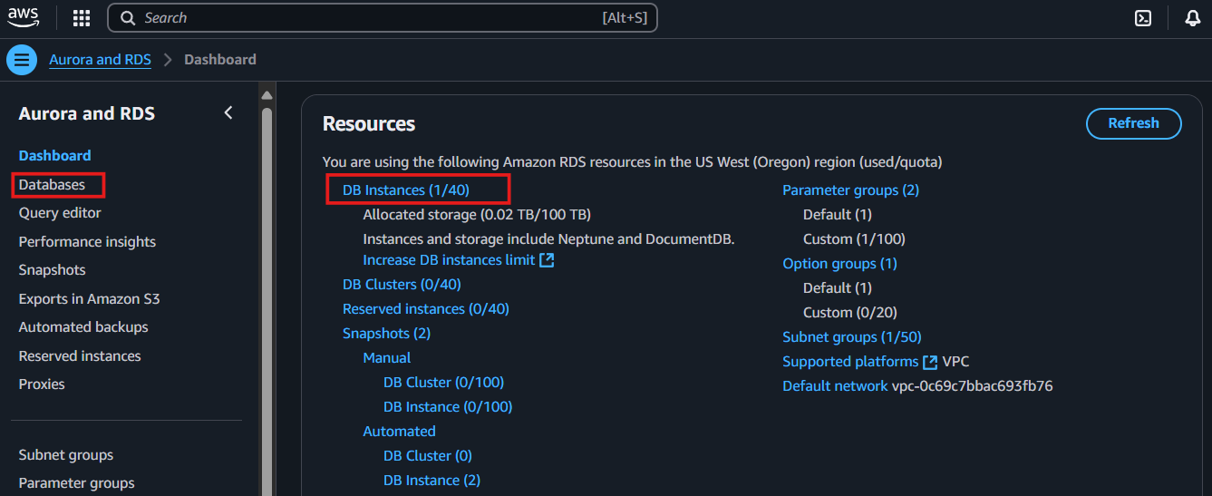Image resolution: width=1212 pixels, height=496 pixels.
Task: Select the Dashboard breadcrumb text
Action: [220, 60]
